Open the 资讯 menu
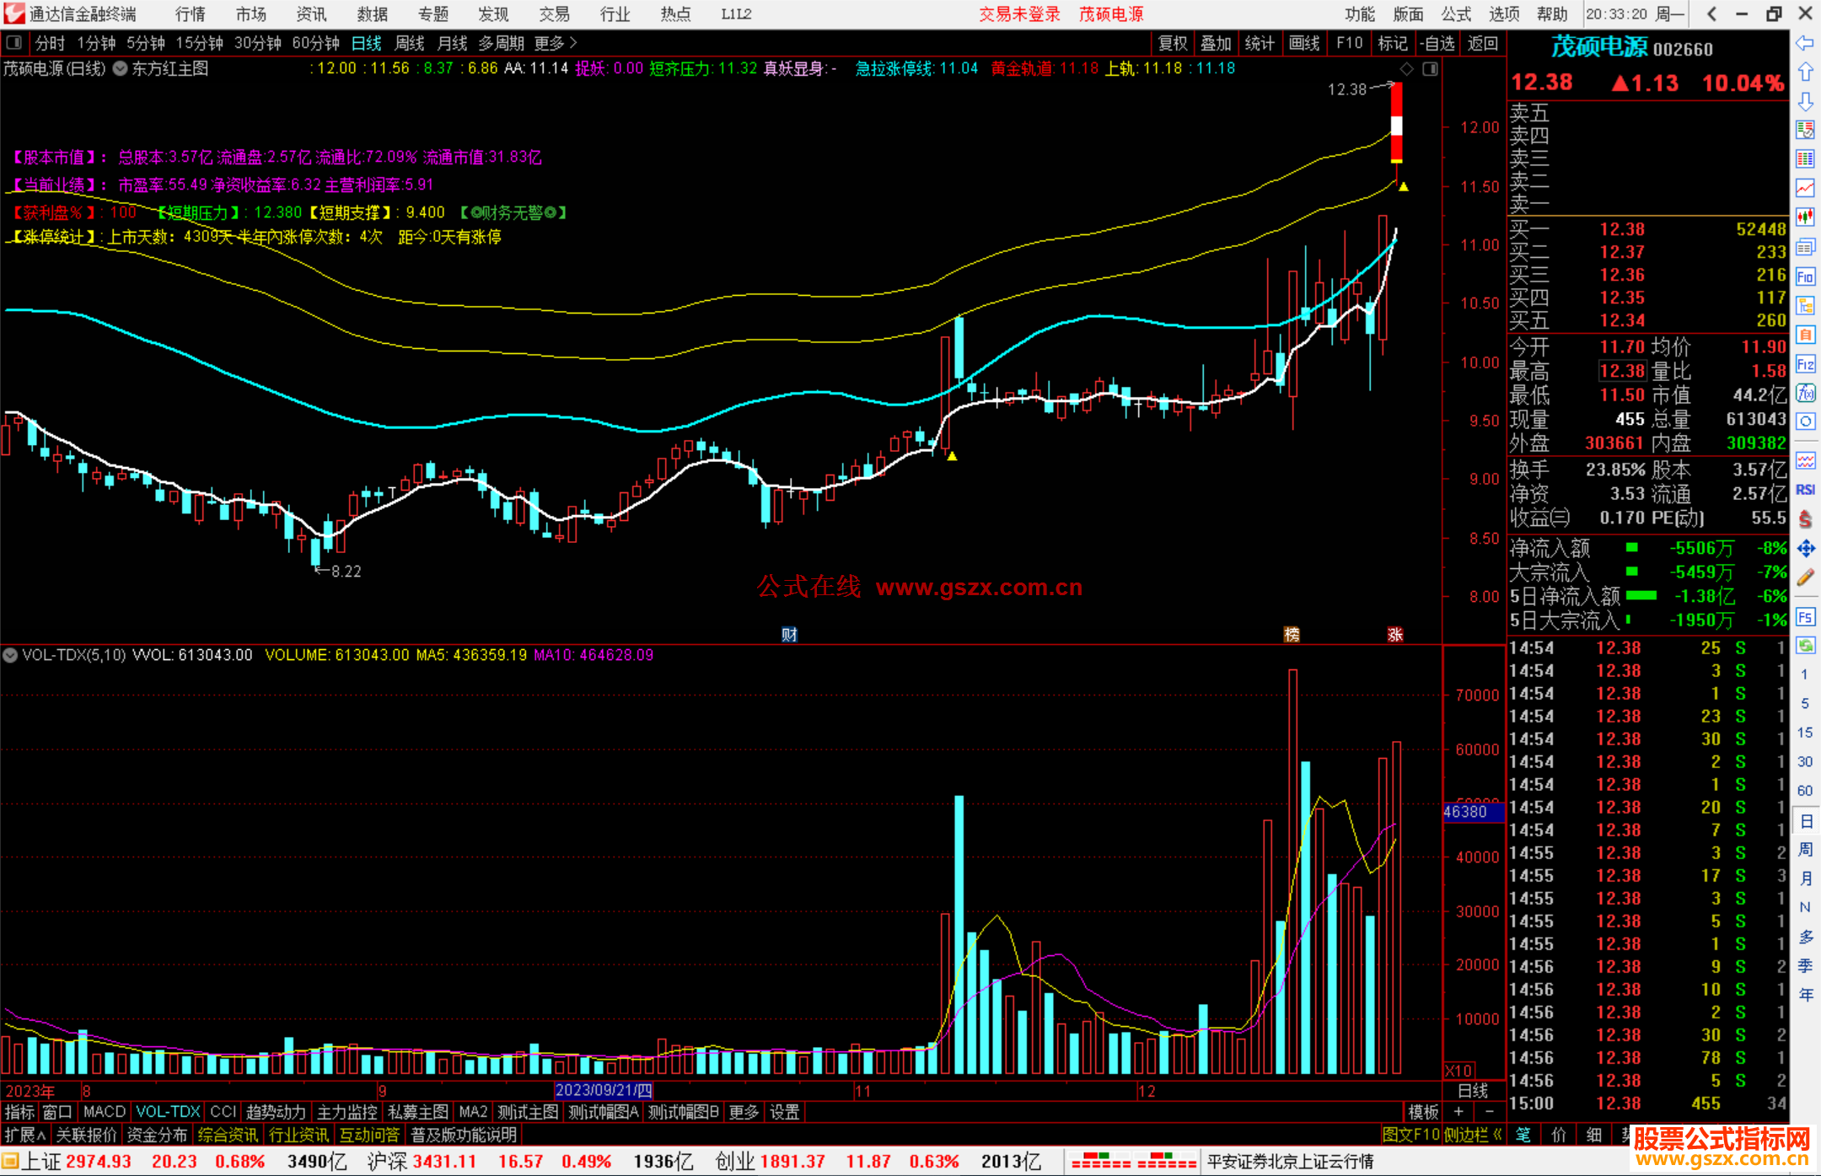1821x1176 pixels. click(312, 14)
